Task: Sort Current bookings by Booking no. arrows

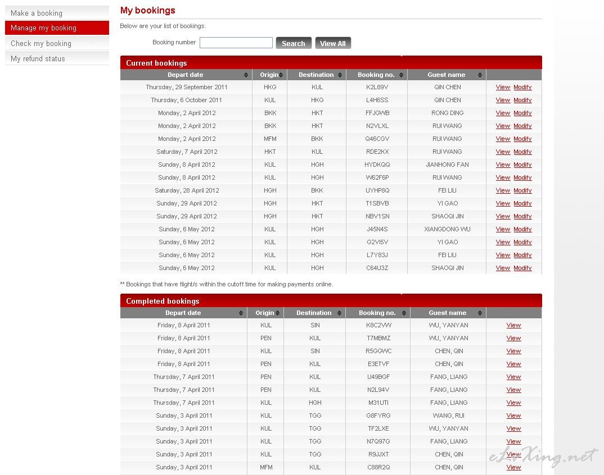Action: click(401, 75)
